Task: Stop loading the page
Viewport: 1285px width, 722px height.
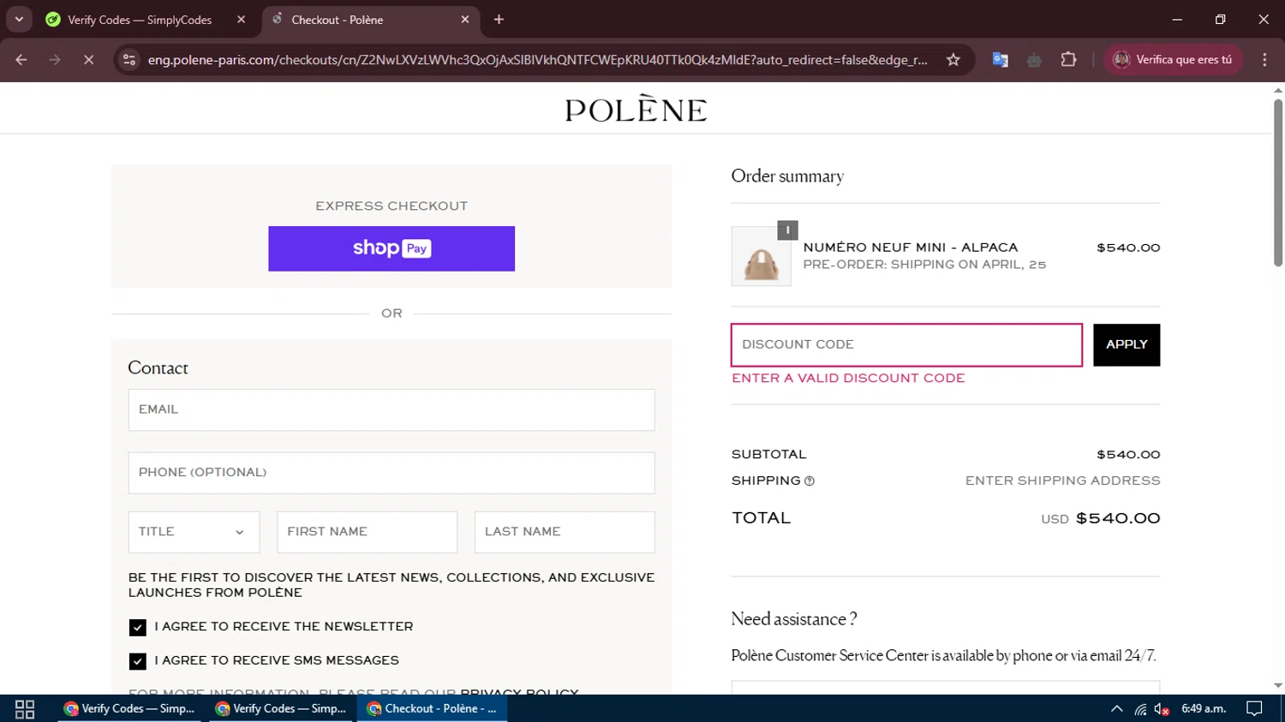Action: pos(88,60)
